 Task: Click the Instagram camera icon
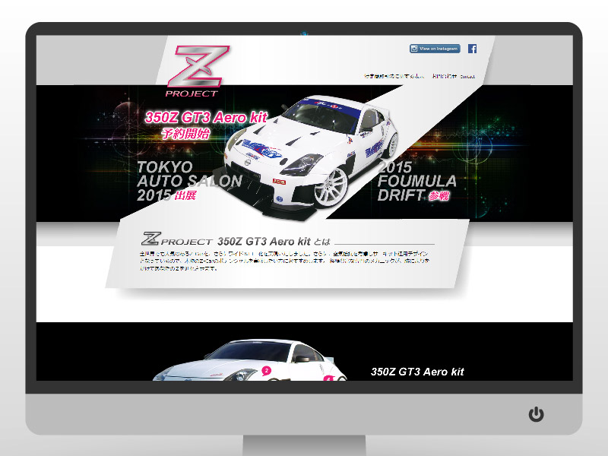coord(414,49)
